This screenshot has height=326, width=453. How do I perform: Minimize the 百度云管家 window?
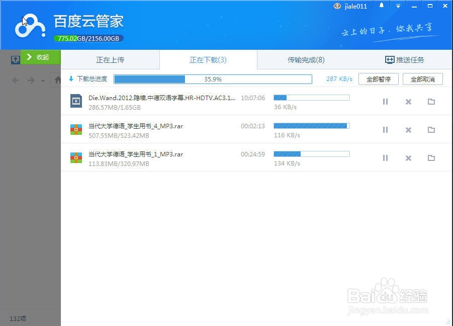[x=414, y=6]
